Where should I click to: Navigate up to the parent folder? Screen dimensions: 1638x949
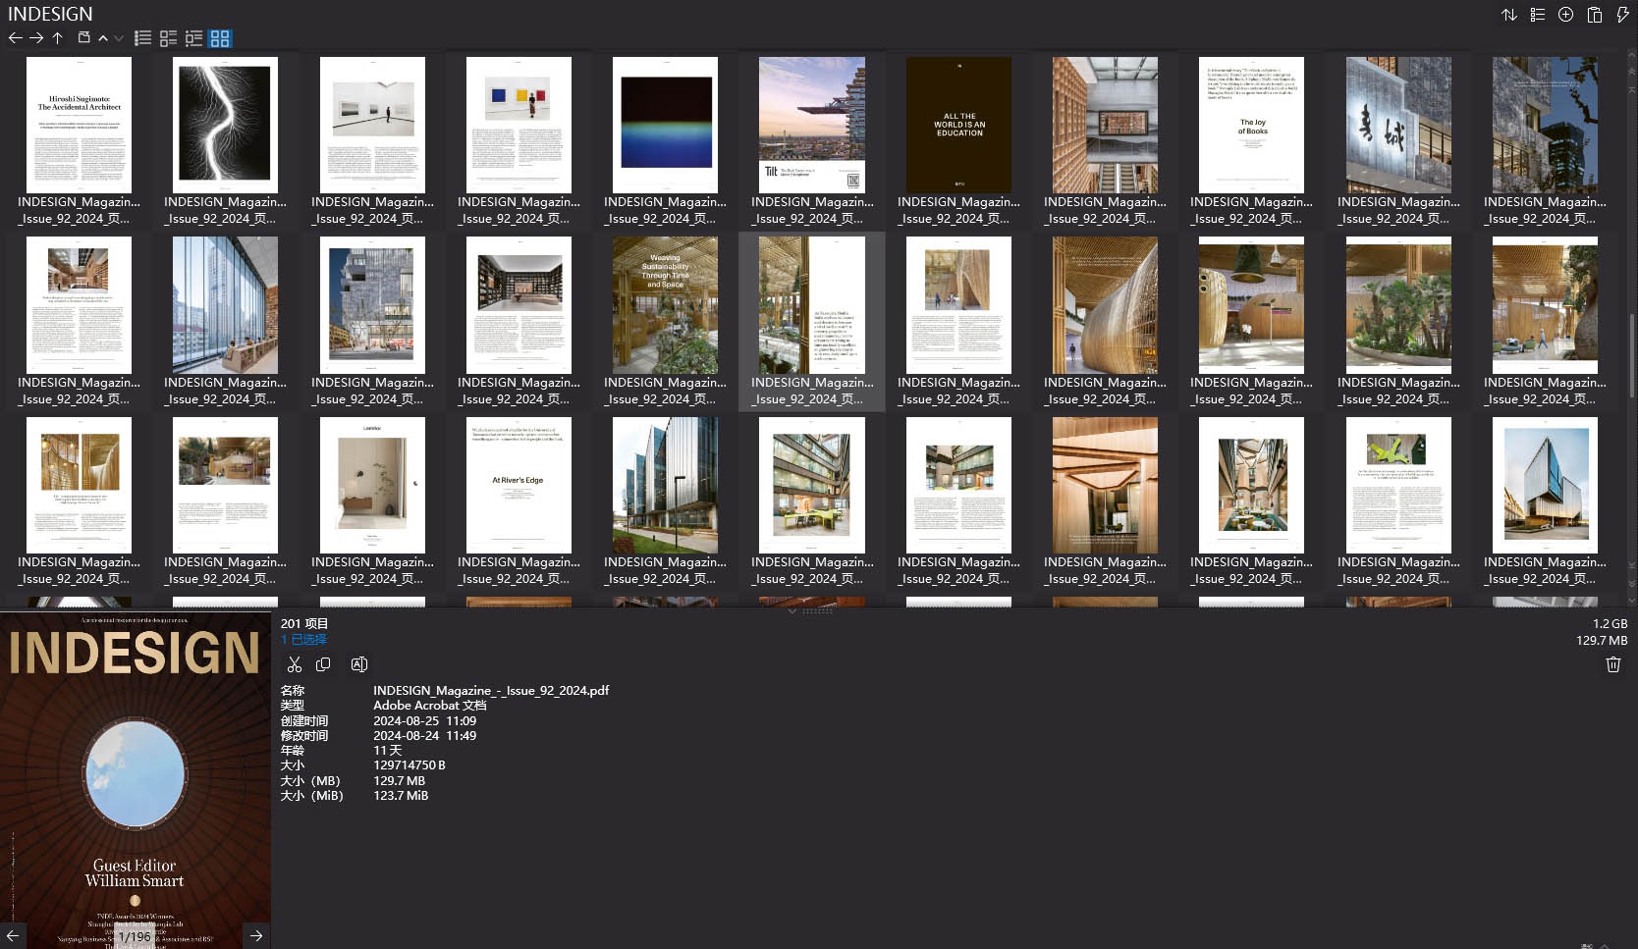click(x=58, y=38)
